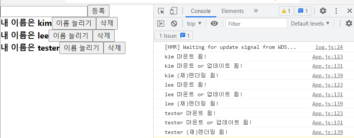This screenshot has width=354, height=138.
Task: Focus the console Filter field
Action: [x=256, y=23]
